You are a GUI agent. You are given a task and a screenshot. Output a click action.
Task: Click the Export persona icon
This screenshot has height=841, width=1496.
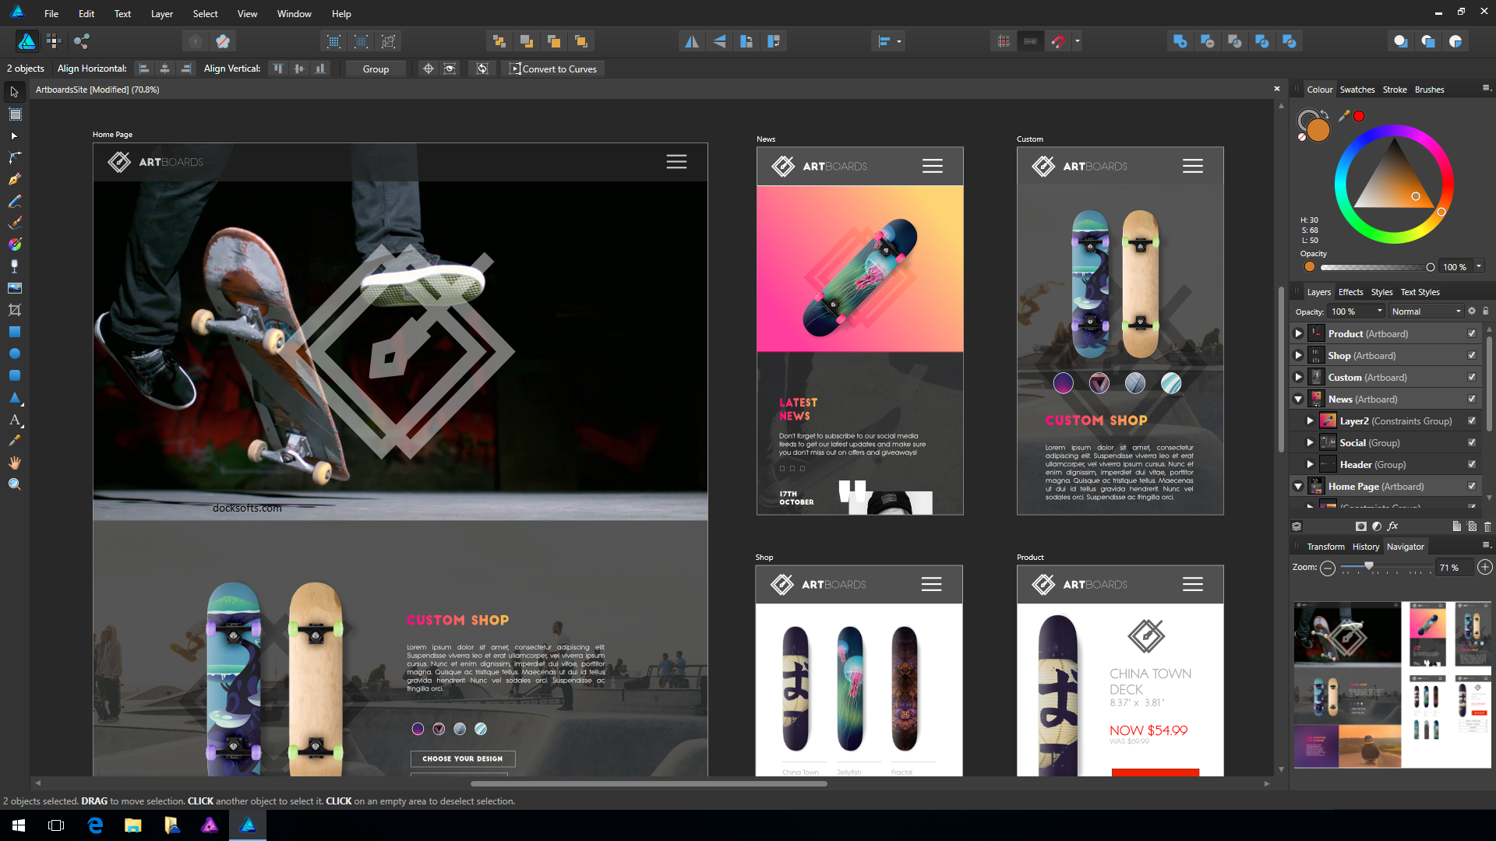(83, 41)
